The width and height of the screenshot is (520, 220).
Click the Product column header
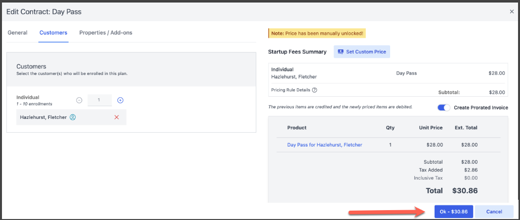[x=297, y=127]
